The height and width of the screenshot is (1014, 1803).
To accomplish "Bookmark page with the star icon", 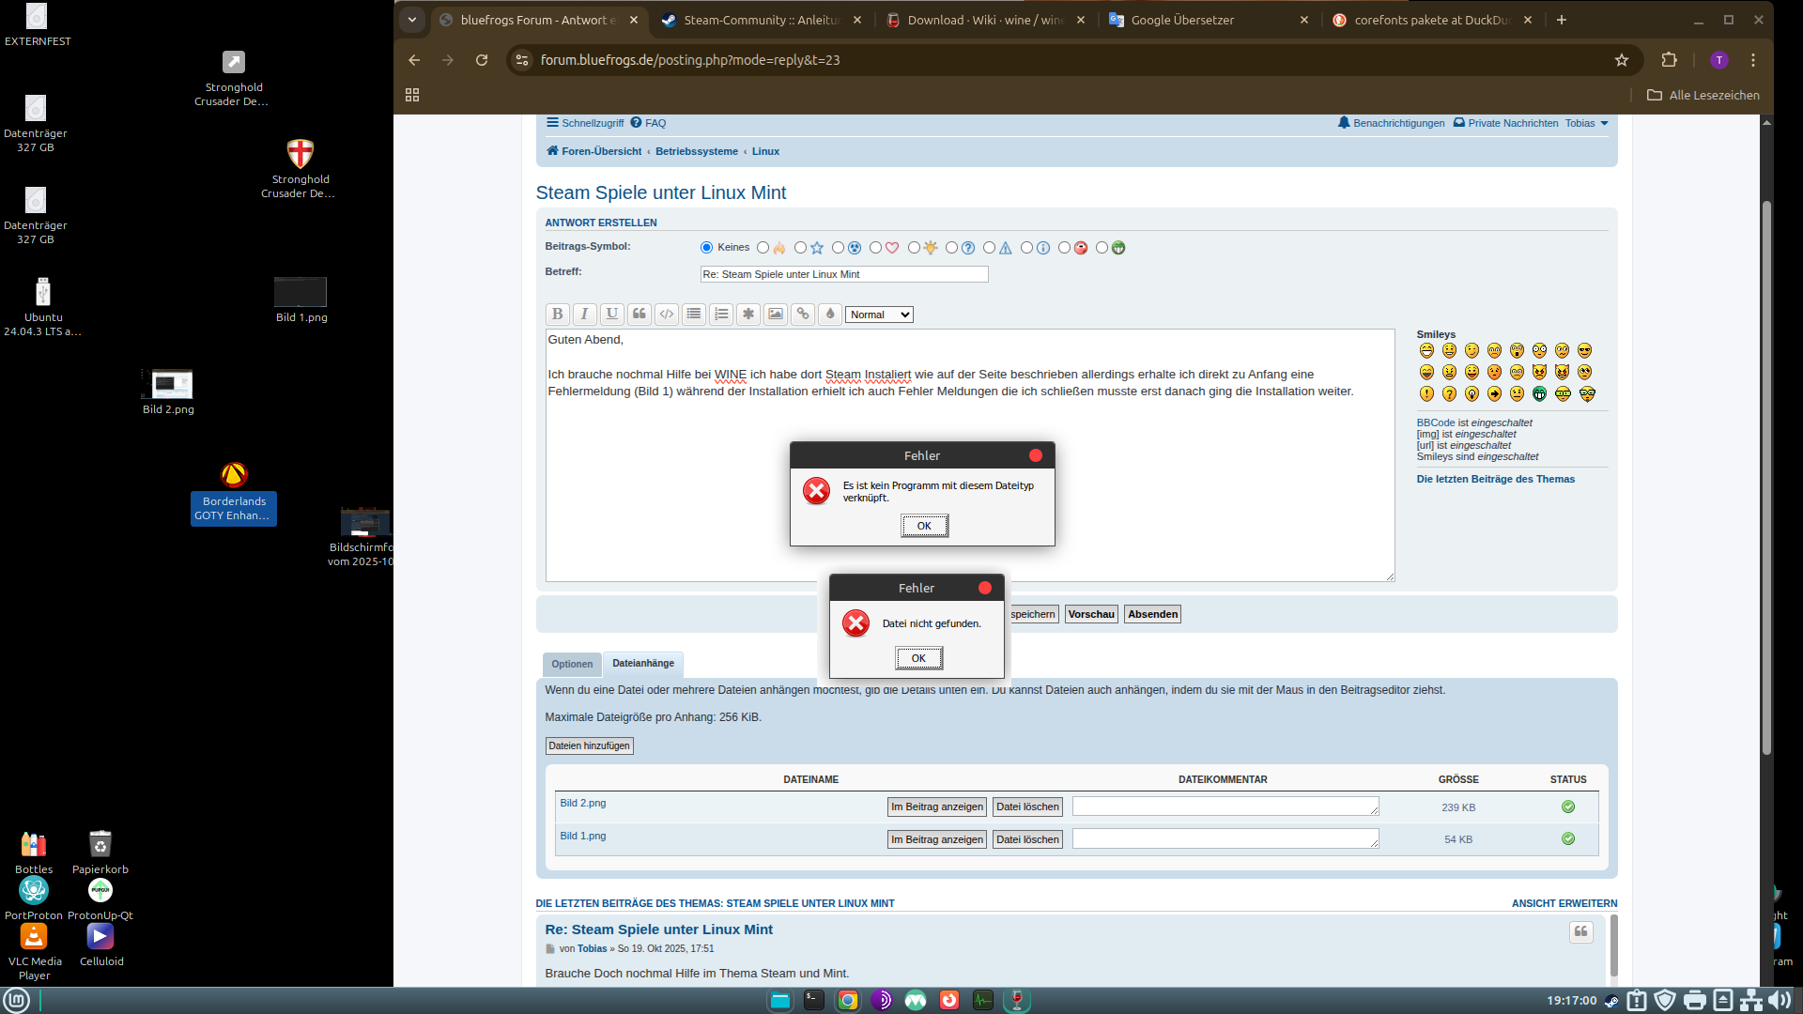I will 1622,60.
